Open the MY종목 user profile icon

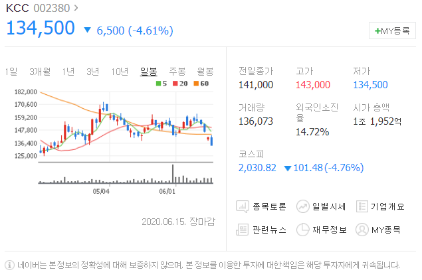pyautogui.click(x=362, y=230)
